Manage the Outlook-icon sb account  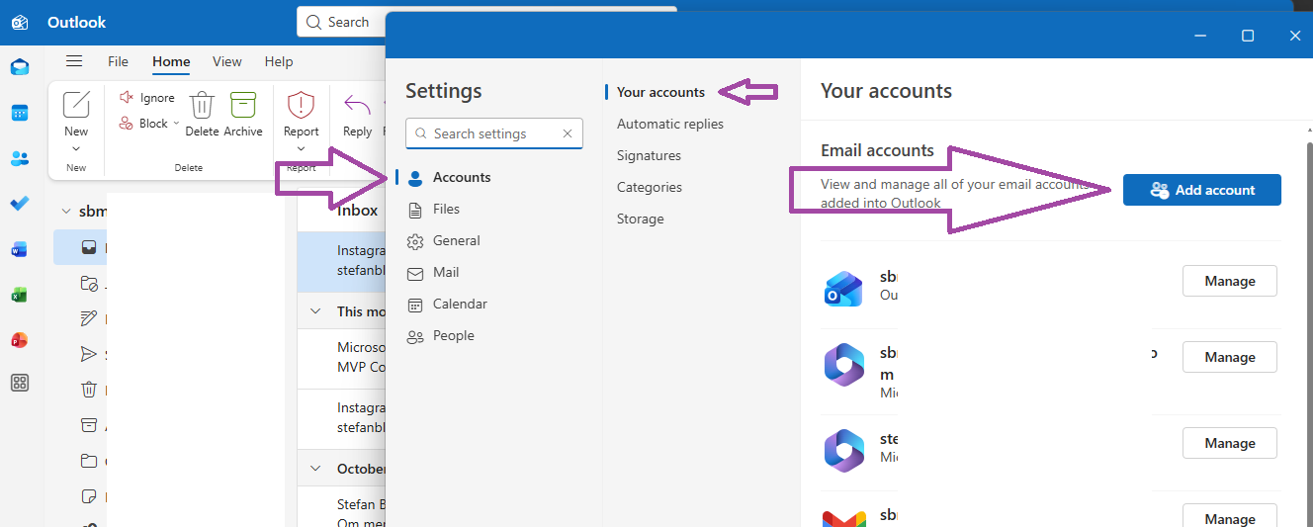[1230, 281]
